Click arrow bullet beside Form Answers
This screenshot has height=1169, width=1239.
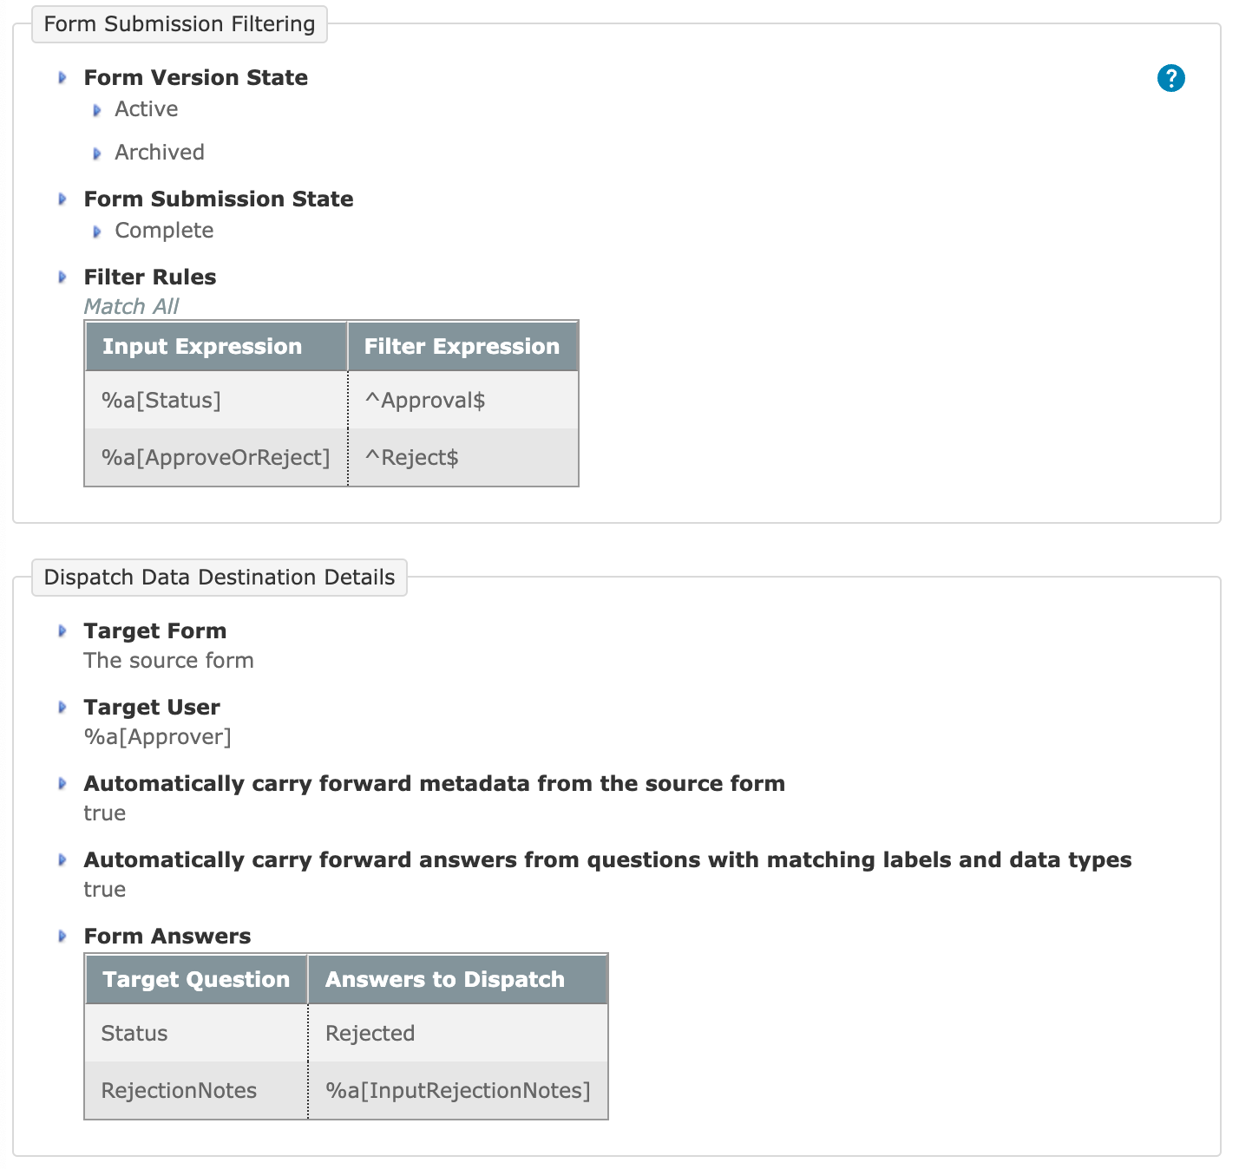pyautogui.click(x=62, y=936)
